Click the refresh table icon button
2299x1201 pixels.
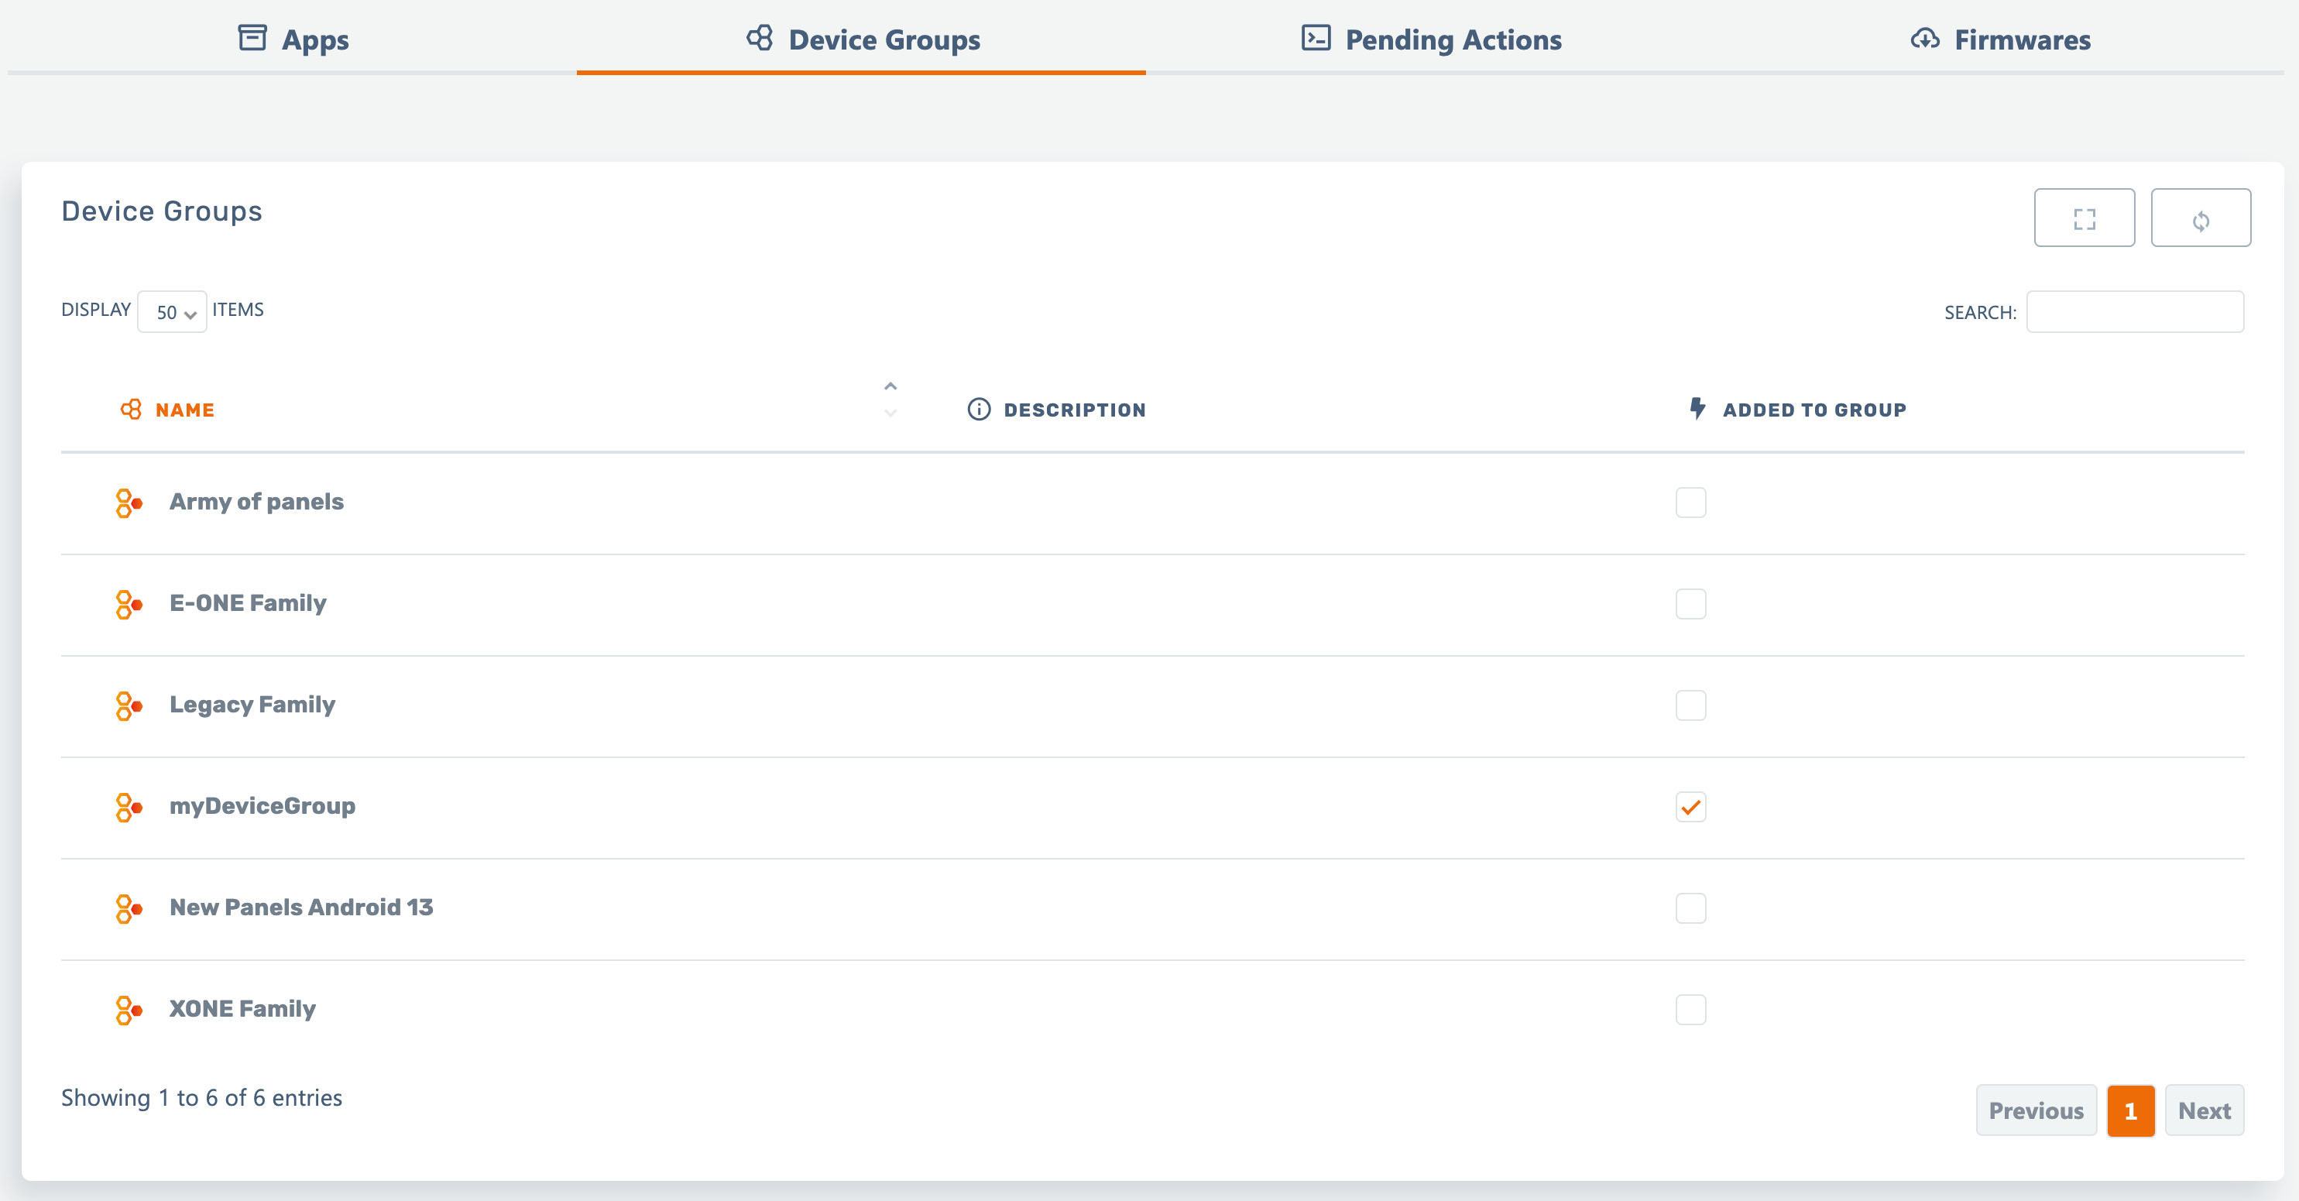pyautogui.click(x=2200, y=218)
